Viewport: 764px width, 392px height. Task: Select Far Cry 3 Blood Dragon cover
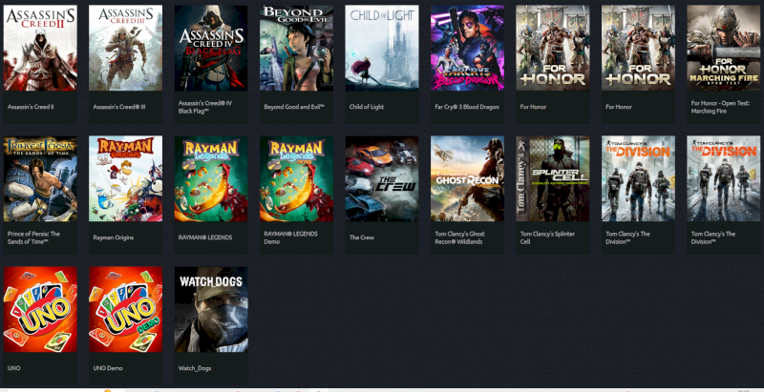click(x=467, y=48)
